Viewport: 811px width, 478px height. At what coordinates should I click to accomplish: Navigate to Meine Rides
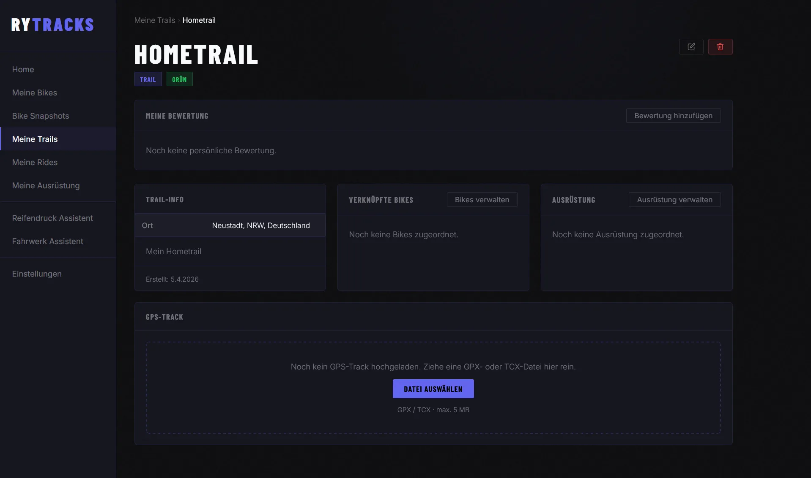coord(35,163)
